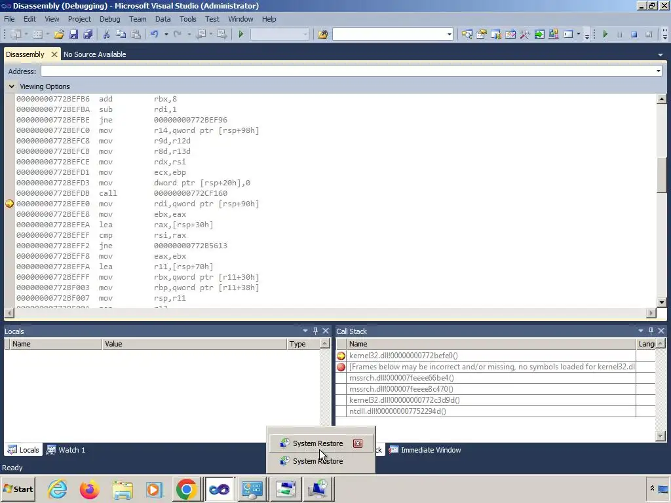Click the Copy toolbar icon
Image resolution: width=671 pixels, height=503 pixels.
[121, 34]
